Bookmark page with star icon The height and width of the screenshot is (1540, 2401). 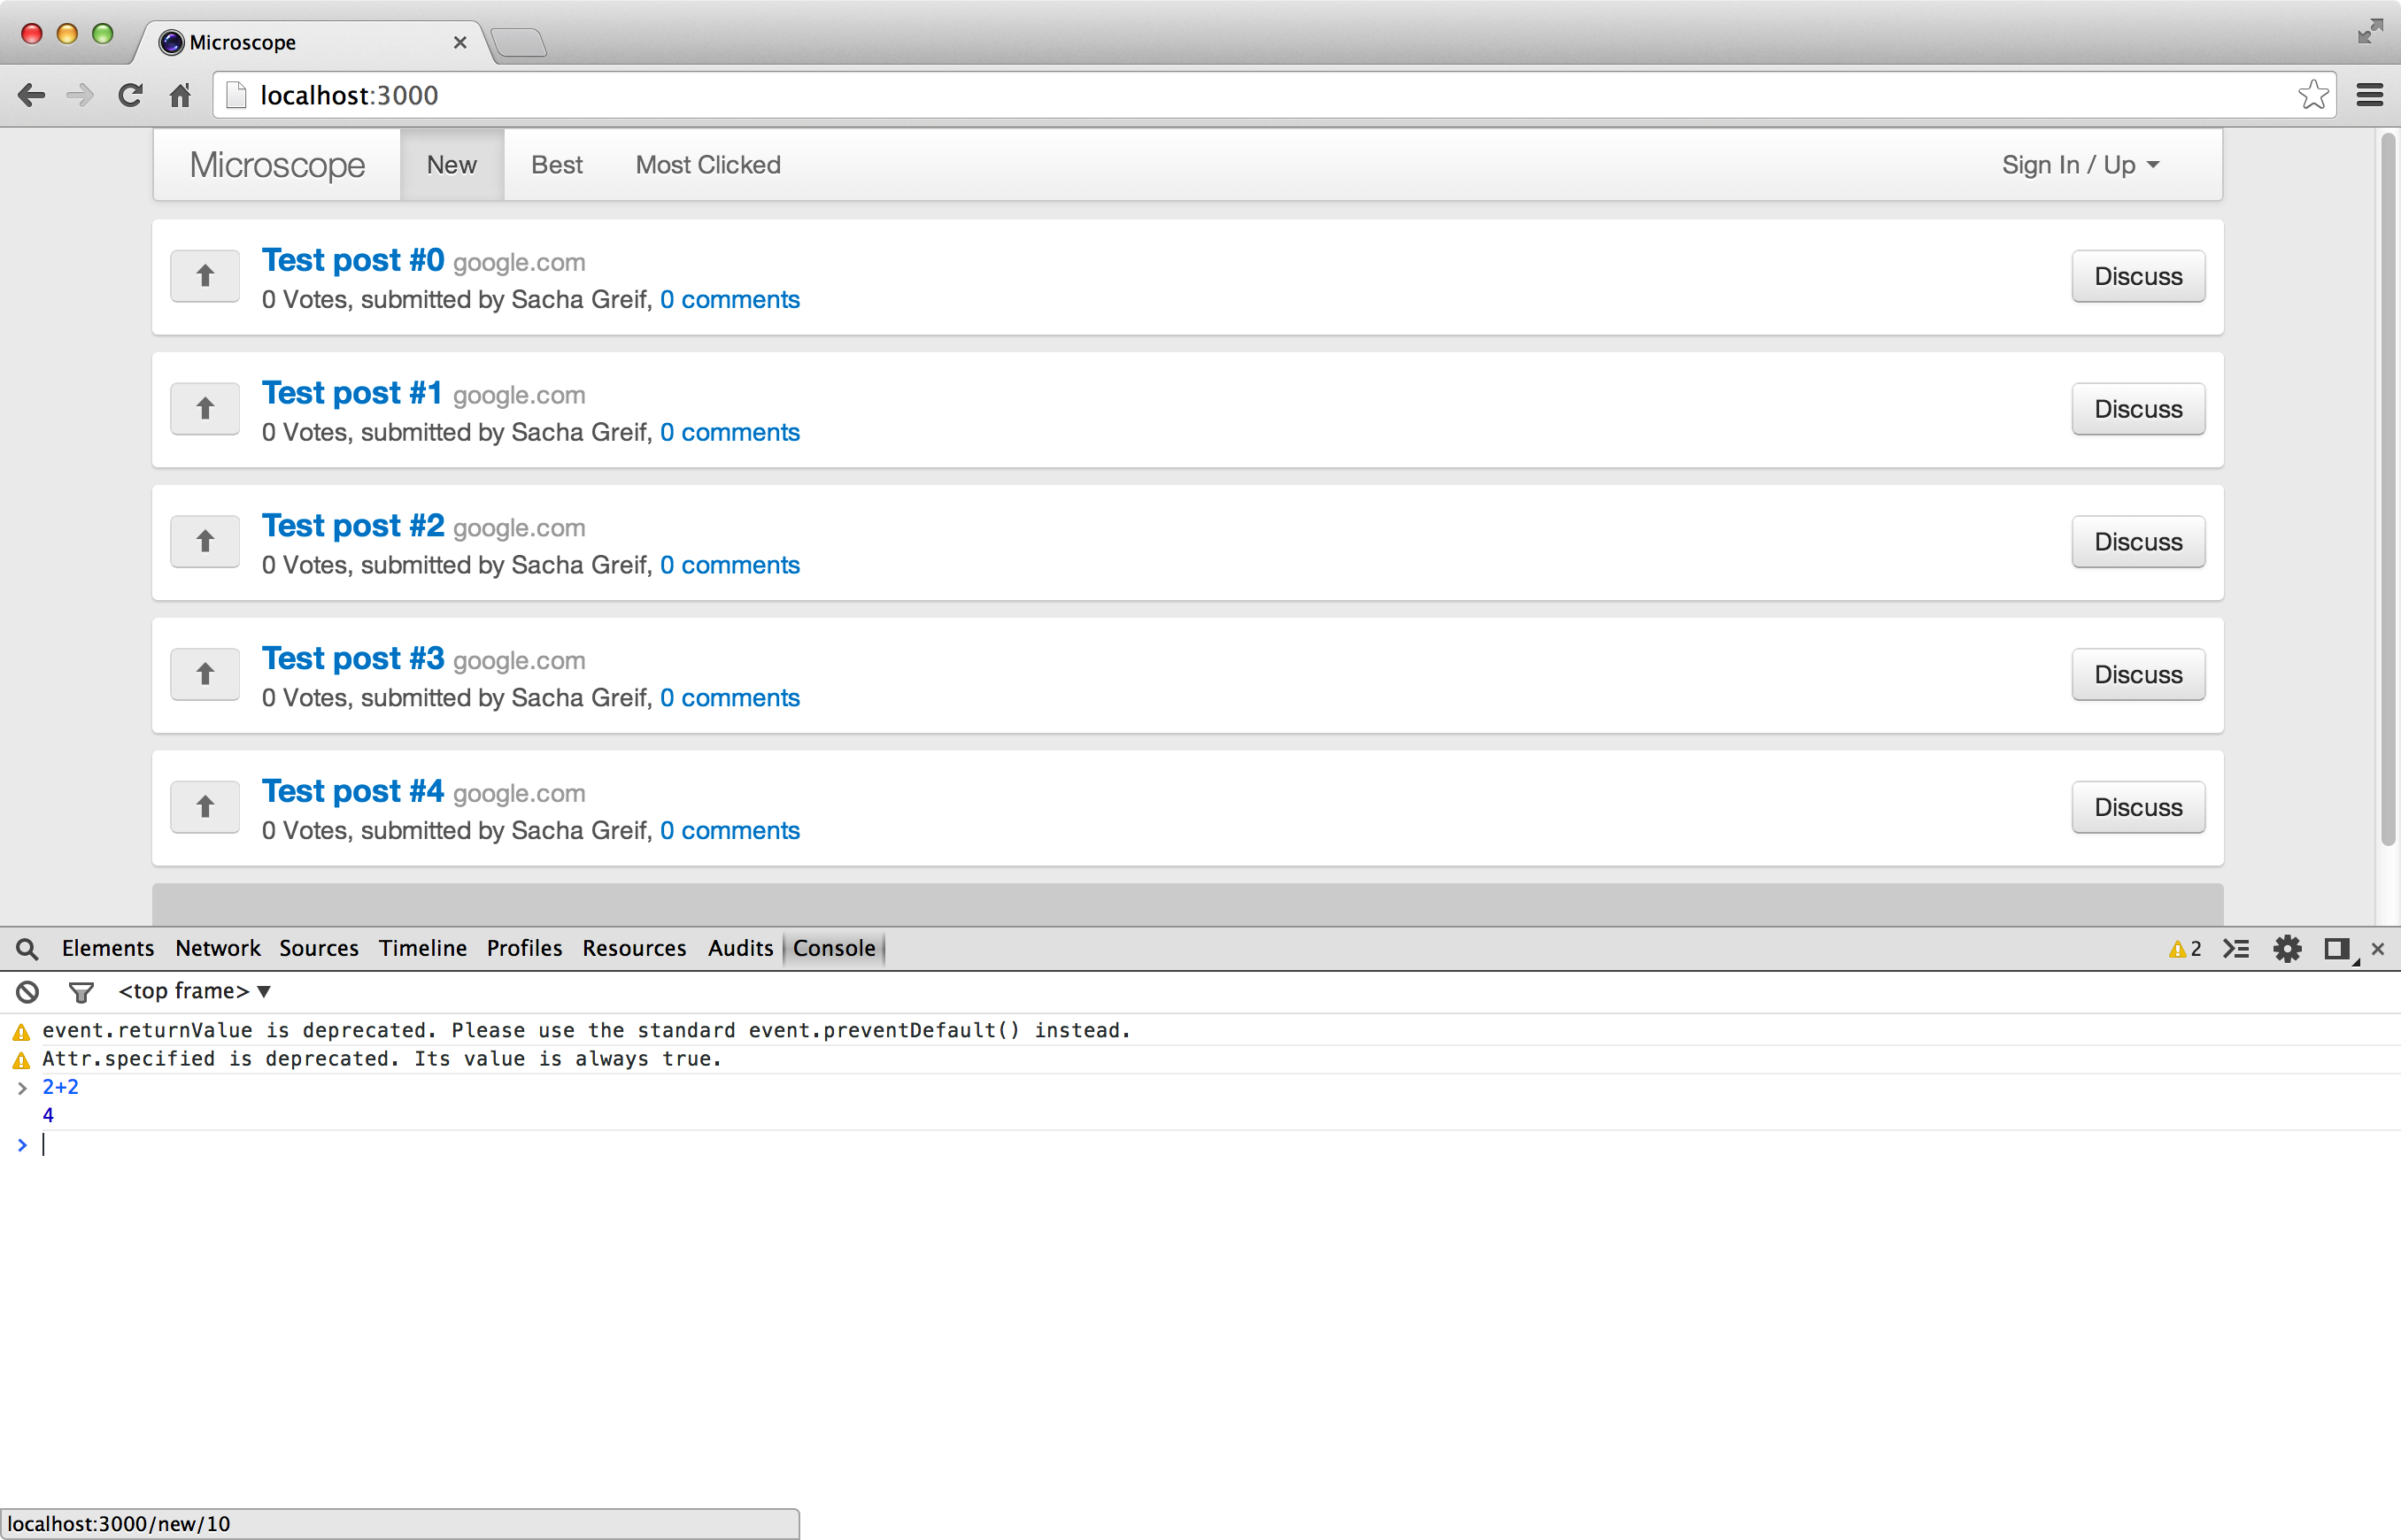[2312, 95]
